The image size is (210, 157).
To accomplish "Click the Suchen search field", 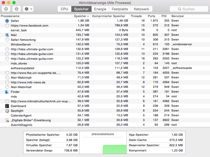I will [189, 9].
